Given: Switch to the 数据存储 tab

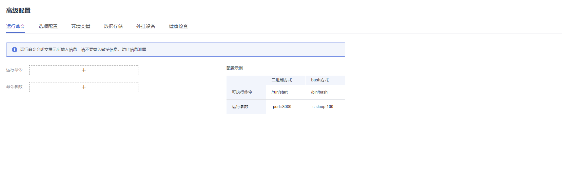Looking at the screenshot, I should tap(113, 26).
